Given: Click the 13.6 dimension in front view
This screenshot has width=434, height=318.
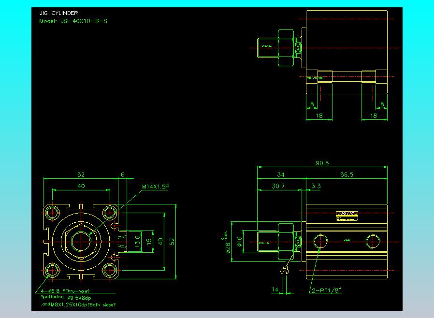Looking at the screenshot, I should click(137, 241).
